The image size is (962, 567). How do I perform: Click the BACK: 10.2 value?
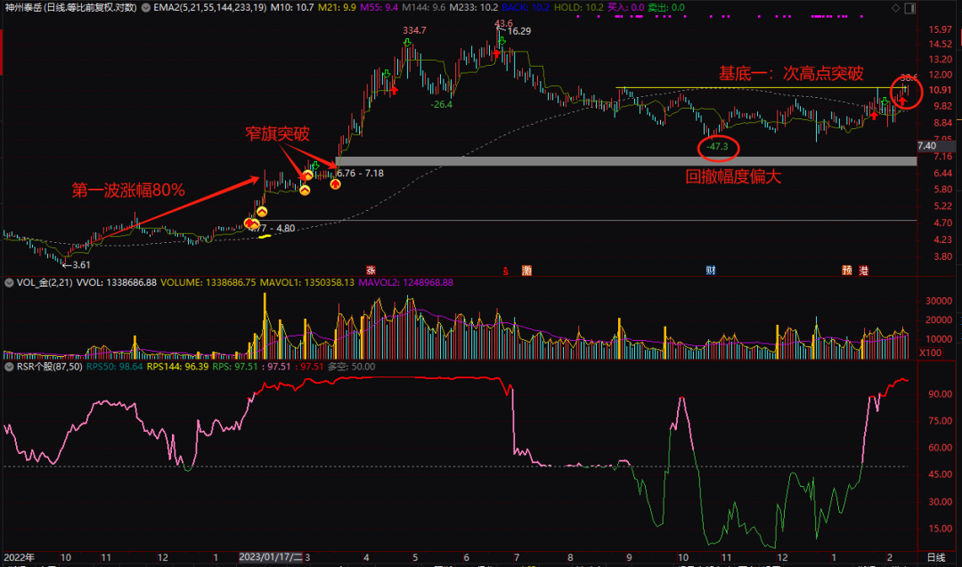click(x=526, y=8)
